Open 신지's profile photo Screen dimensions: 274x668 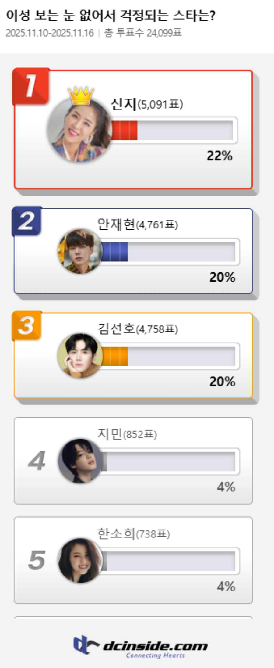(x=79, y=130)
